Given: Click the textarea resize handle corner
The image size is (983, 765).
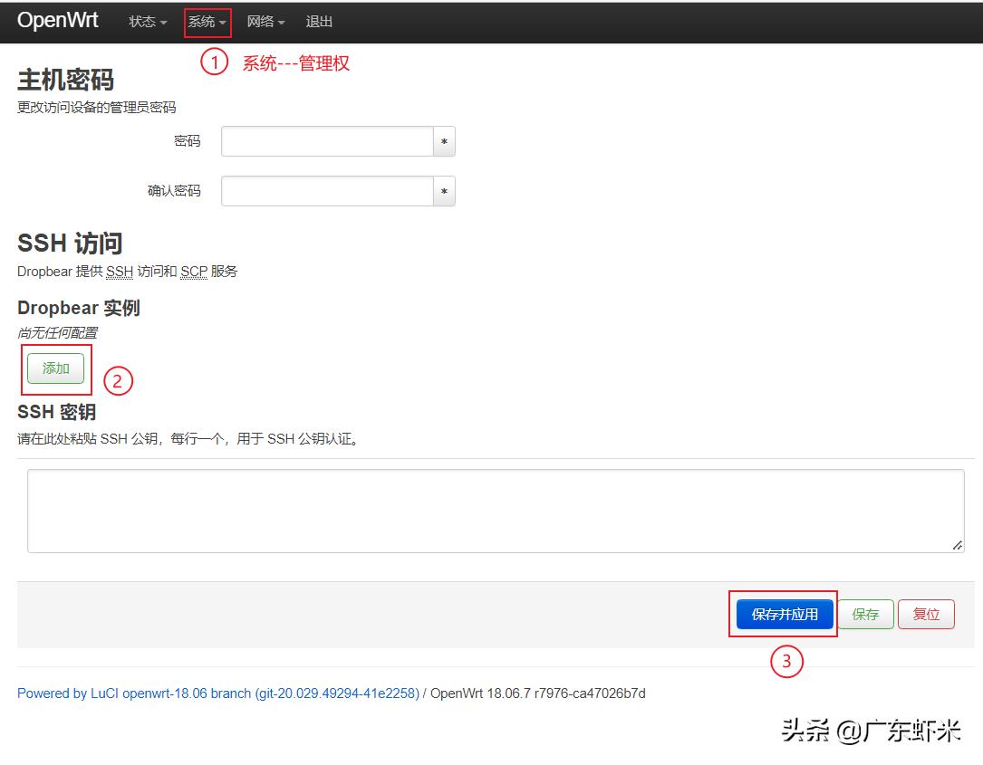Looking at the screenshot, I should tap(958, 544).
